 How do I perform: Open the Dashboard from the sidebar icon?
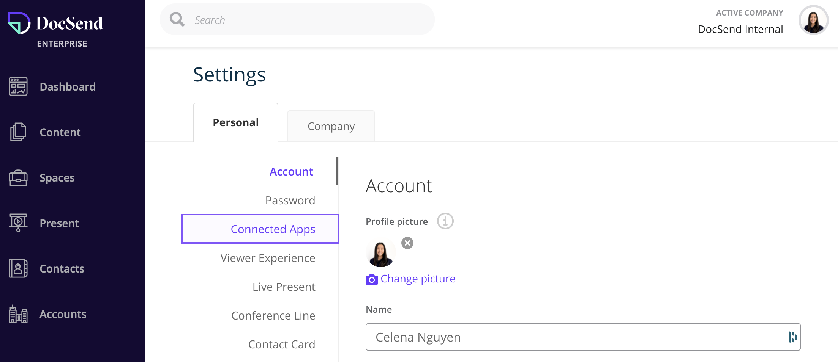tap(18, 86)
